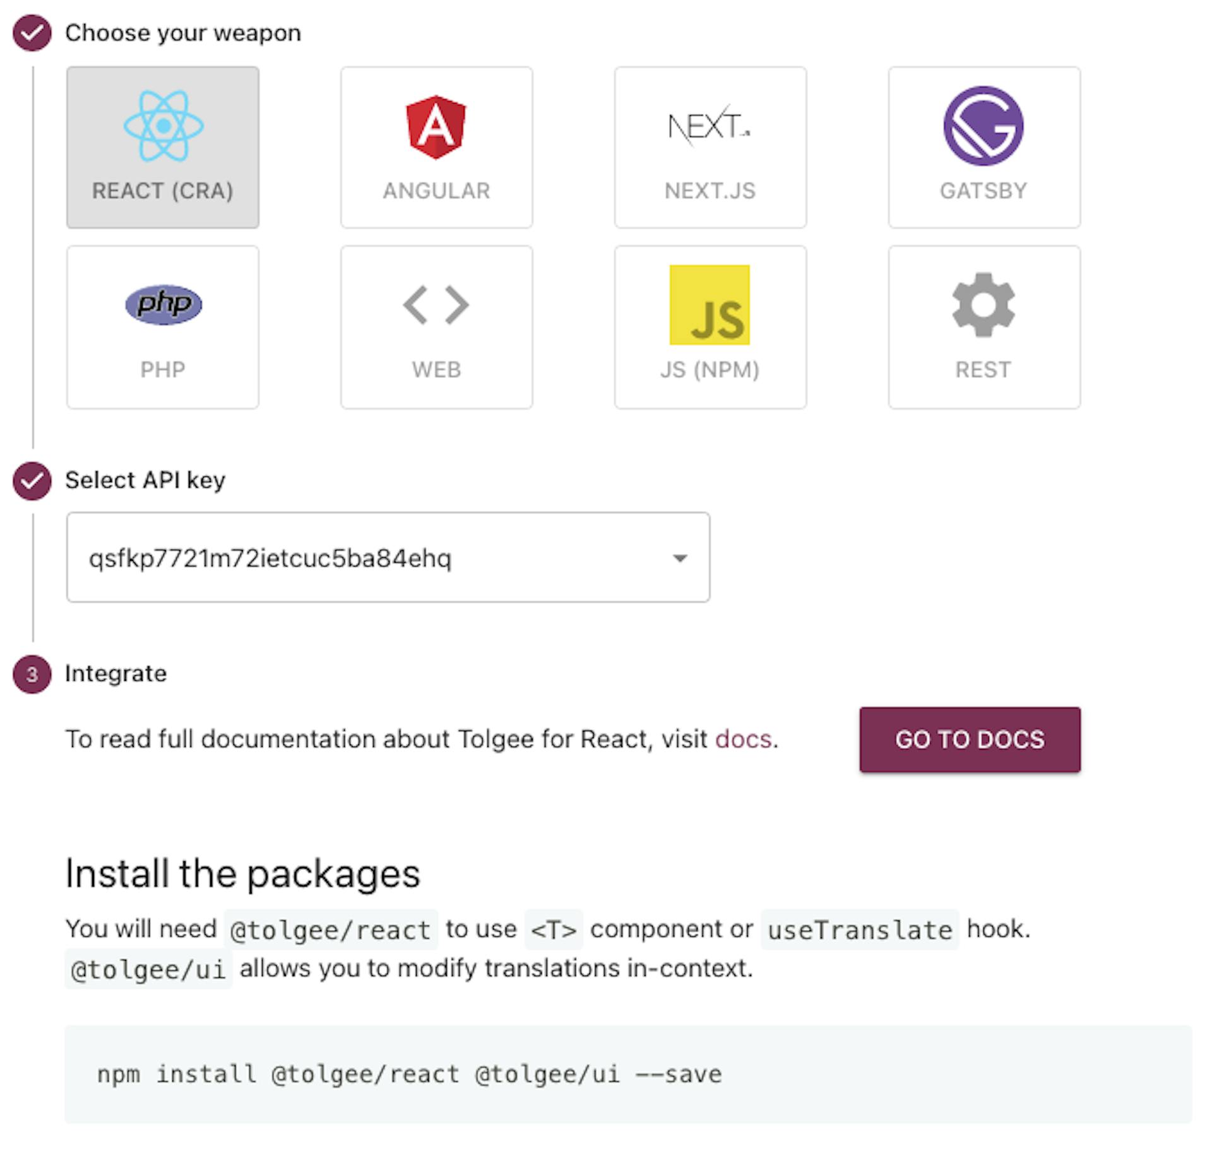Pick the Next.js integration card
Image resolution: width=1212 pixels, height=1154 pixels.
(x=711, y=148)
